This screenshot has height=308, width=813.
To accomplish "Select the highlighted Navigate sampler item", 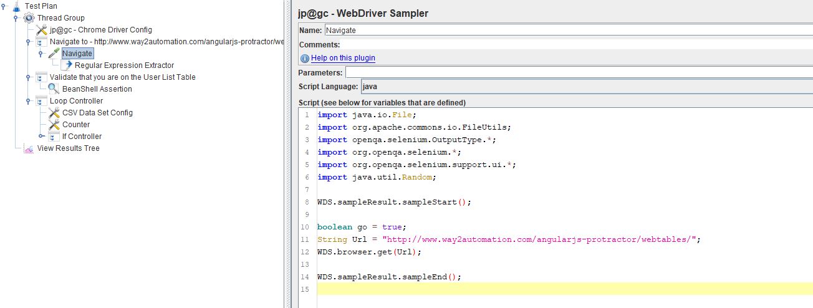I will point(77,54).
